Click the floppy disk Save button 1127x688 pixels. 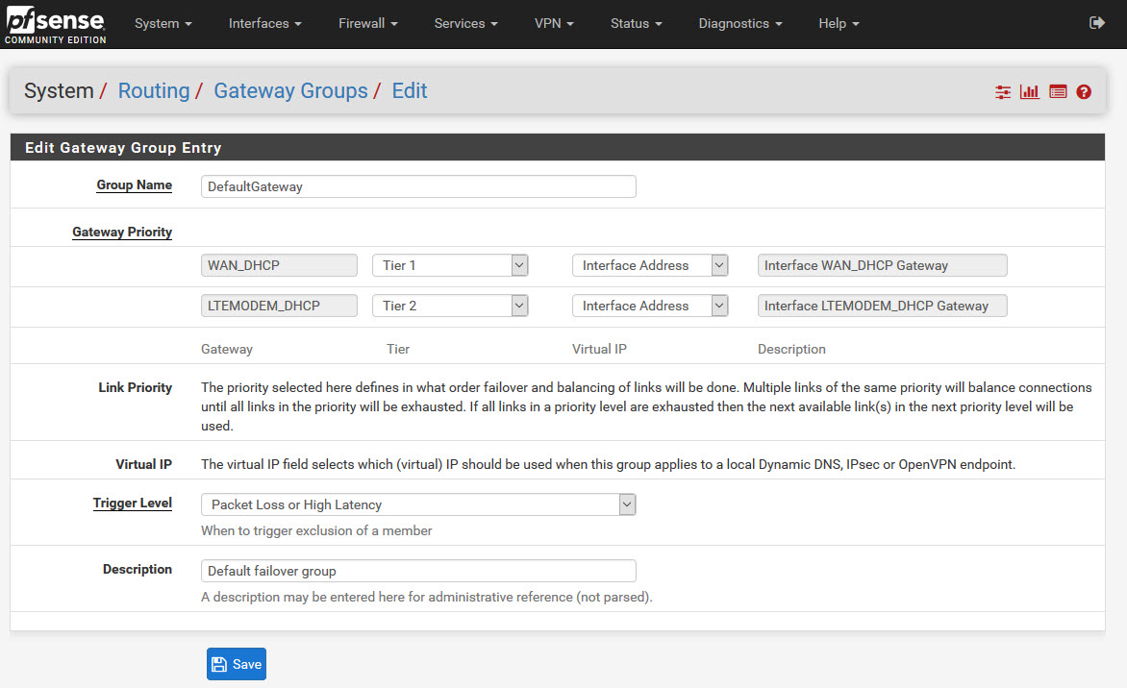click(x=236, y=664)
